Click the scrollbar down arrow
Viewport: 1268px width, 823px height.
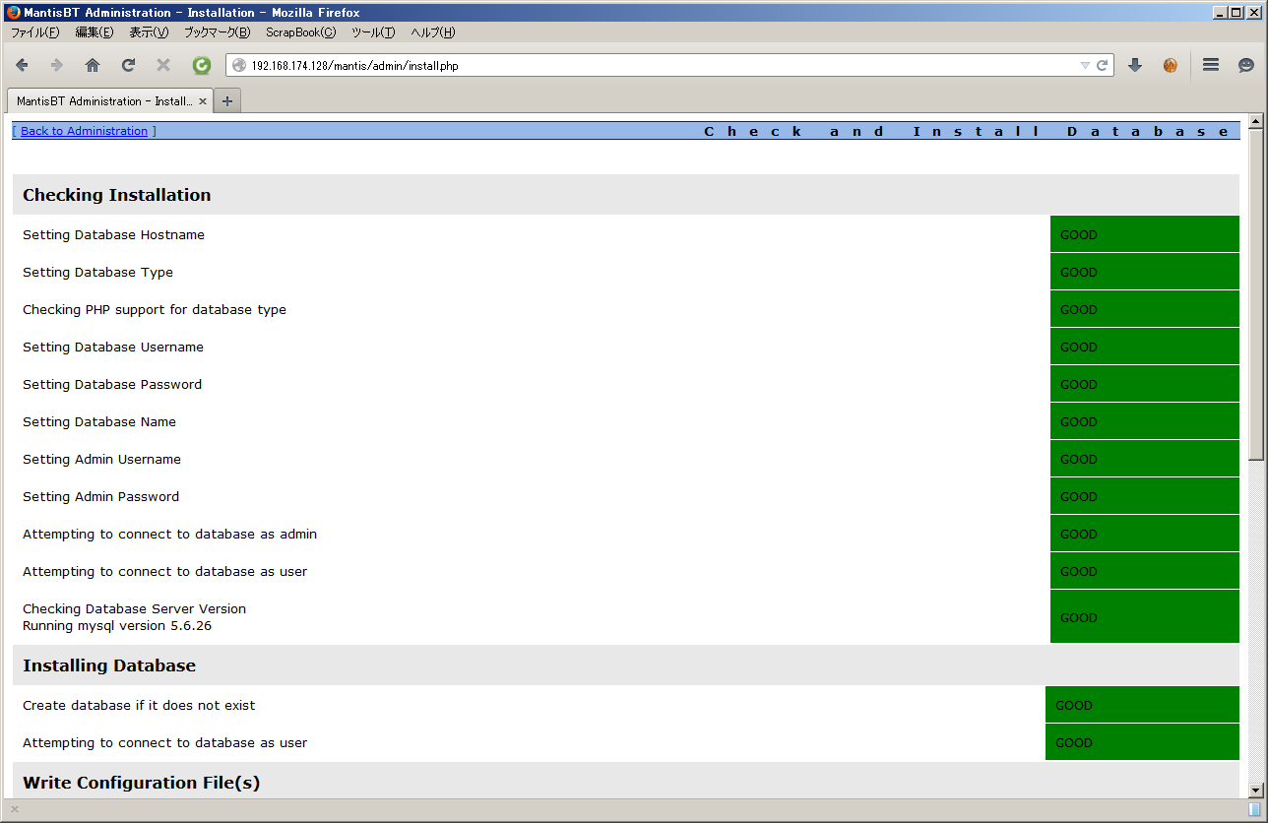tap(1255, 790)
